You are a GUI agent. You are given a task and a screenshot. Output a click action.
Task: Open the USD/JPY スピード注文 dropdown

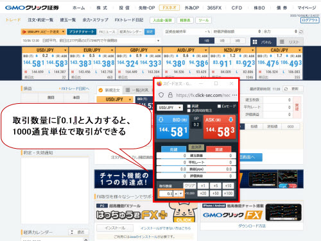tap(43, 31)
